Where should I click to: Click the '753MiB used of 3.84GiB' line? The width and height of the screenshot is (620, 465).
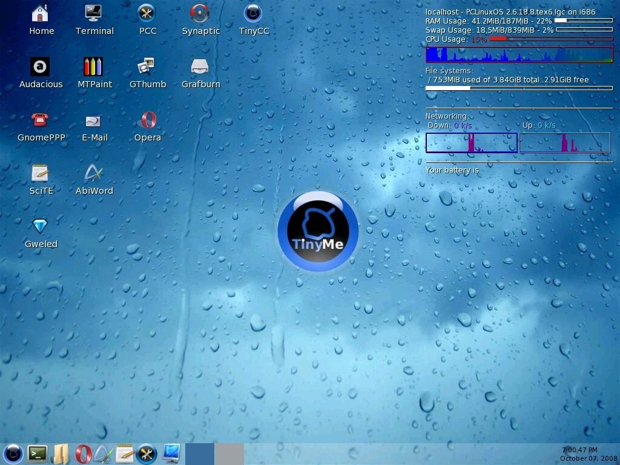tap(508, 80)
